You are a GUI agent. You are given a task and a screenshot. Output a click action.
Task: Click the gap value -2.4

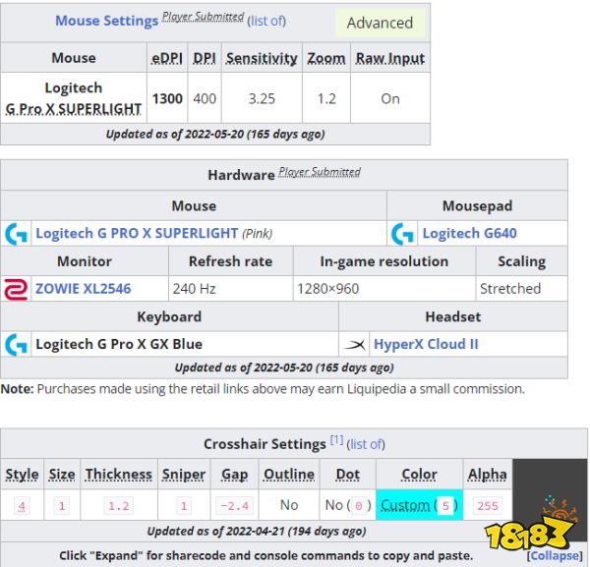(234, 506)
